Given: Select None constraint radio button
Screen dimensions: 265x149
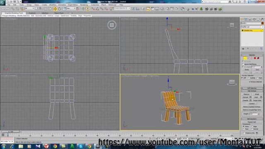Looking at the screenshot, I should click(x=243, y=126).
